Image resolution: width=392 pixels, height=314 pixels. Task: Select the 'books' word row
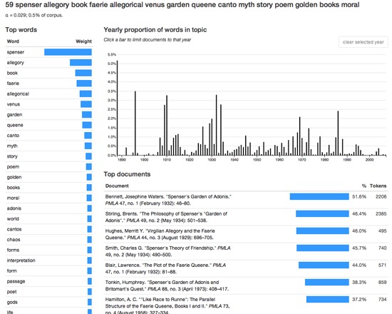pos(49,188)
